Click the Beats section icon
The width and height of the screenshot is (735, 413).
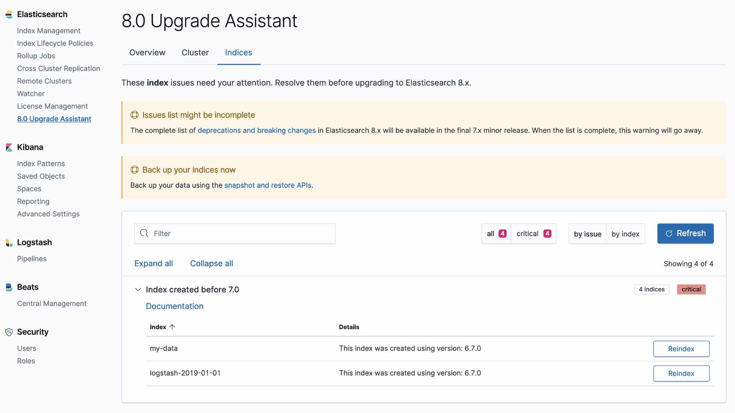[8, 287]
